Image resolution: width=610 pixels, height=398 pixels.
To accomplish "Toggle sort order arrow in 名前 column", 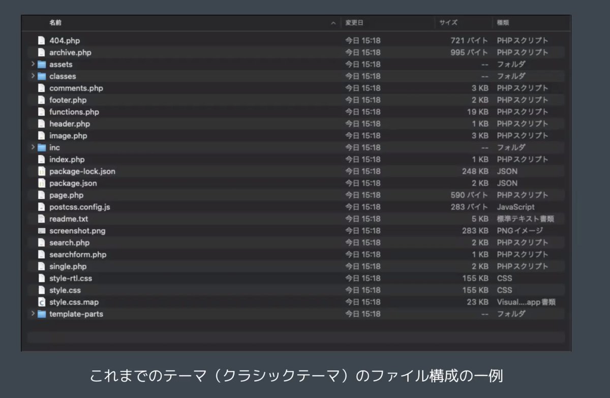I will tap(333, 23).
